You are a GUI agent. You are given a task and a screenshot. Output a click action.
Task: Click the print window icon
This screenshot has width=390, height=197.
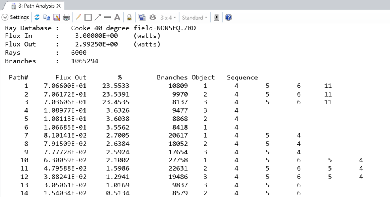coord(66,18)
